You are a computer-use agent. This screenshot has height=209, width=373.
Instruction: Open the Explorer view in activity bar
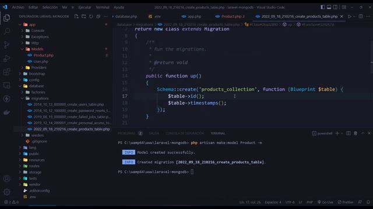(x=6, y=18)
